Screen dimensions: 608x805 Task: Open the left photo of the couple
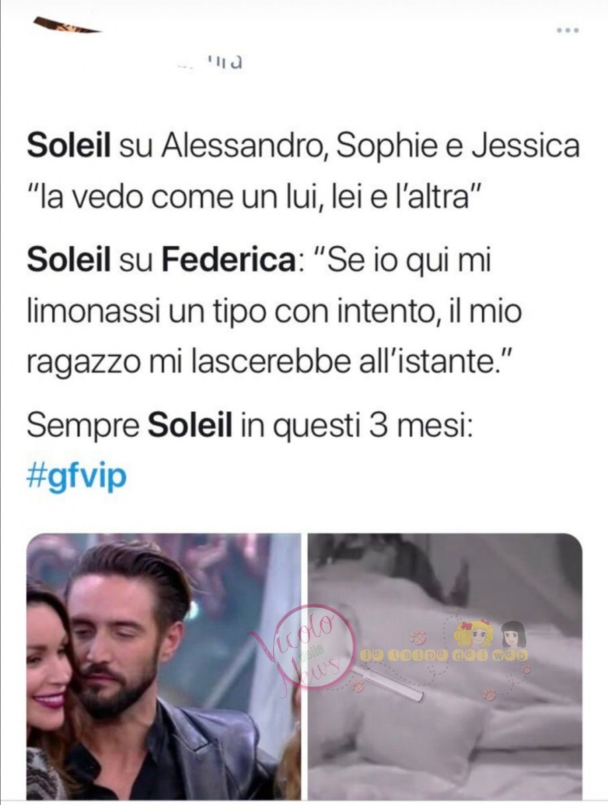click(164, 666)
